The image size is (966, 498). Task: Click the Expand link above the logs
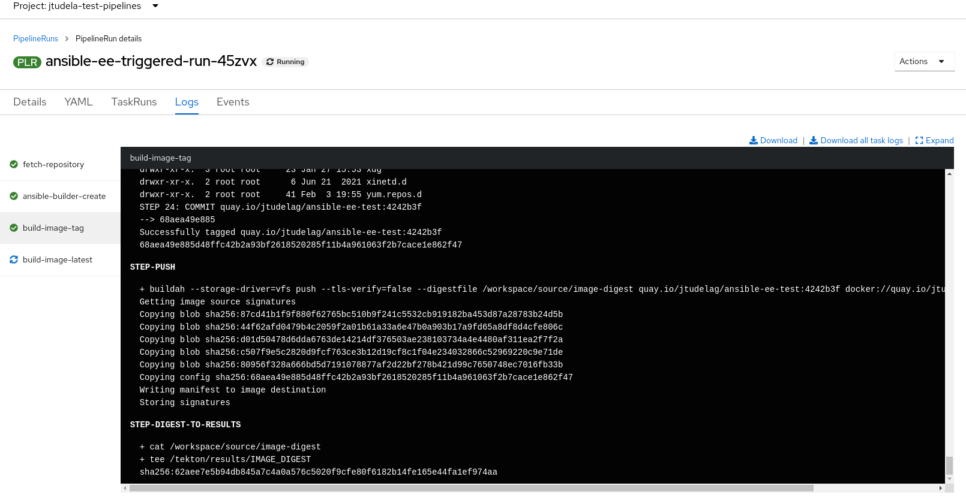(x=939, y=140)
